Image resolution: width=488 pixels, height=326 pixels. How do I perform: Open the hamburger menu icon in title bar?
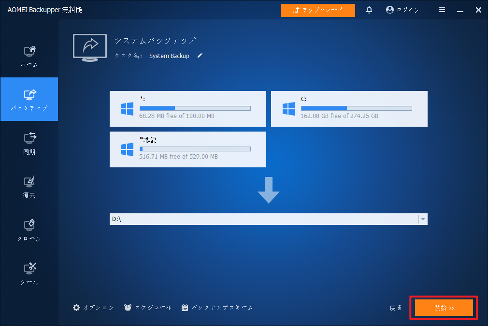[x=442, y=10]
